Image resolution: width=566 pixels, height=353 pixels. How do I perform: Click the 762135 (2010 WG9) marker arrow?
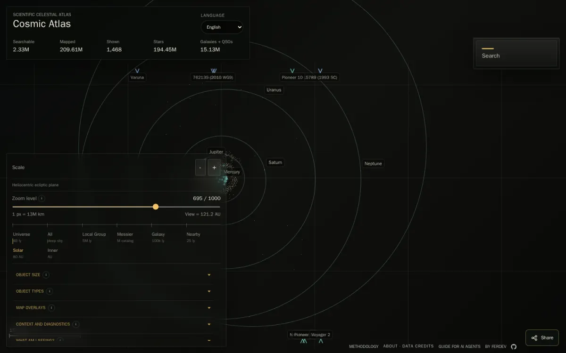click(214, 71)
